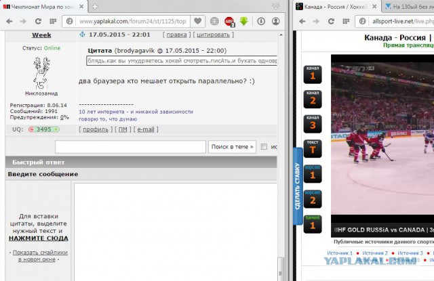Select torrent 1 stream
Screen dimensions: 434x281
click(x=313, y=224)
